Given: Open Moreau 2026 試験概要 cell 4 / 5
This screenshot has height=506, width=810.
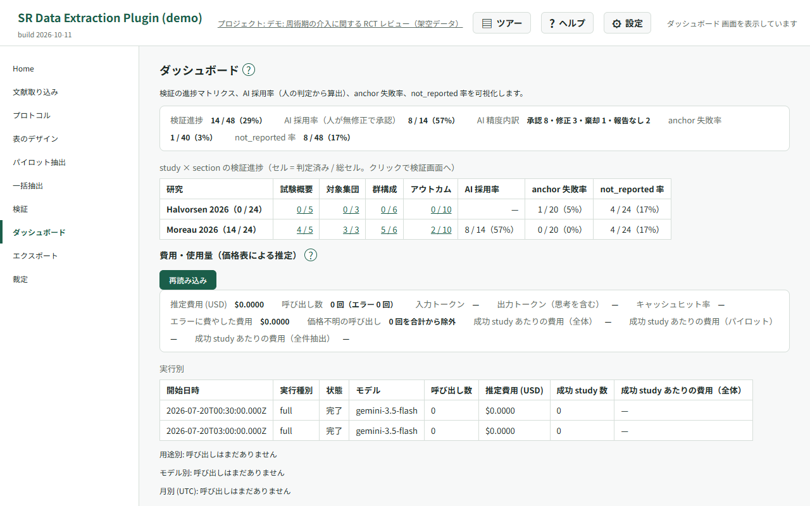Looking at the screenshot, I should click(x=305, y=230).
